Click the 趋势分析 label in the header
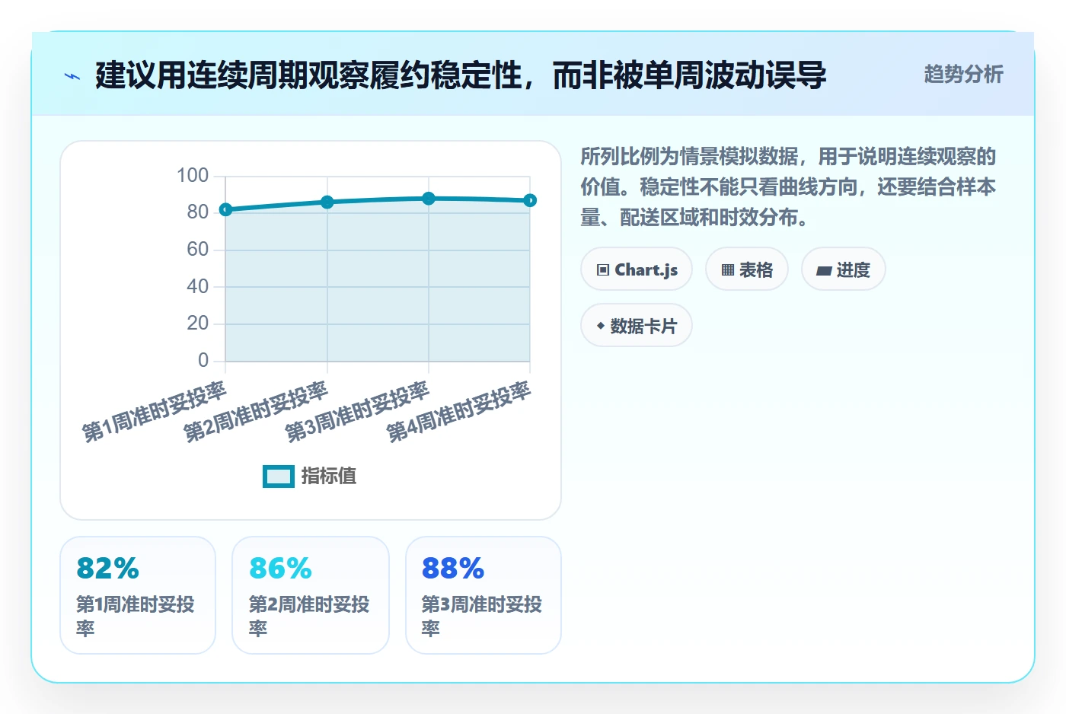Image resolution: width=1066 pixels, height=714 pixels. pos(963,74)
